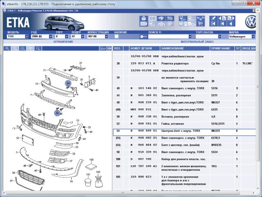
Task: Click the icon left of the cross-arrow button
Action: [103, 48]
